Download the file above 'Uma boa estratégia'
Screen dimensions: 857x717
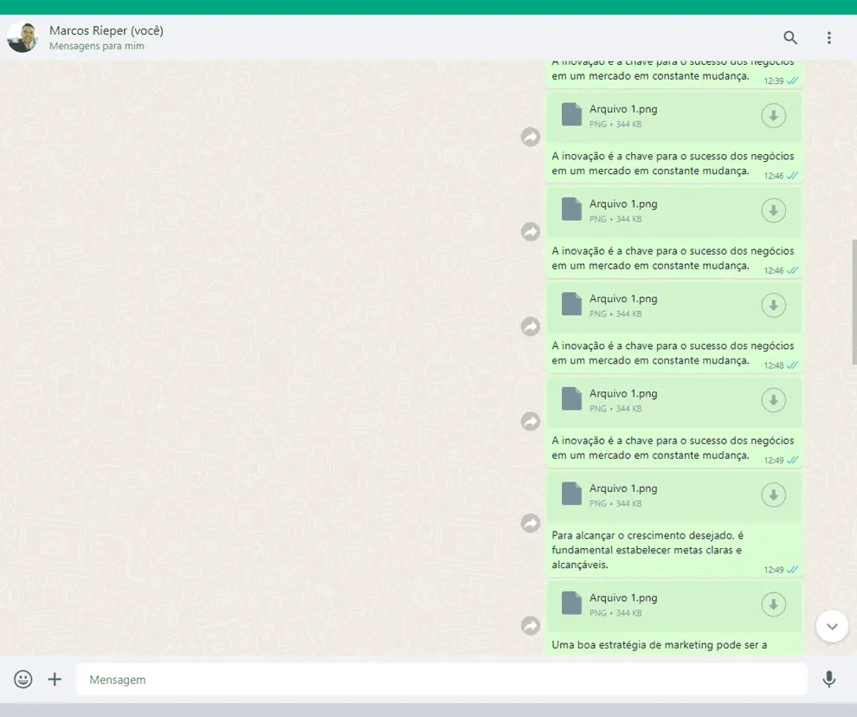(x=773, y=604)
